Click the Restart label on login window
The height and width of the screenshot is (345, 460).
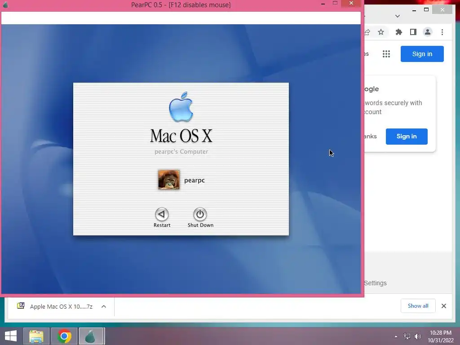[x=162, y=225]
